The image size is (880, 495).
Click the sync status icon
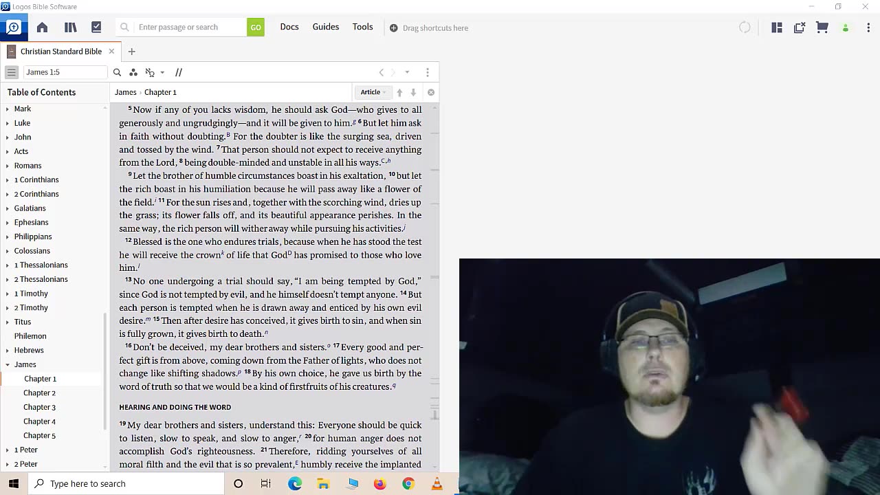(x=745, y=27)
